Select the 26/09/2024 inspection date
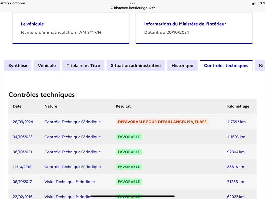This screenshot has height=199, width=265. coord(23,122)
